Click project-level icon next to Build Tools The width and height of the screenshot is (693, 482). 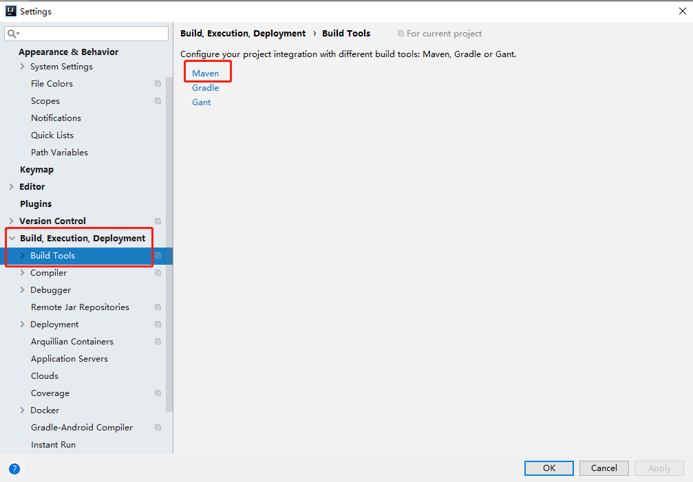(x=158, y=256)
